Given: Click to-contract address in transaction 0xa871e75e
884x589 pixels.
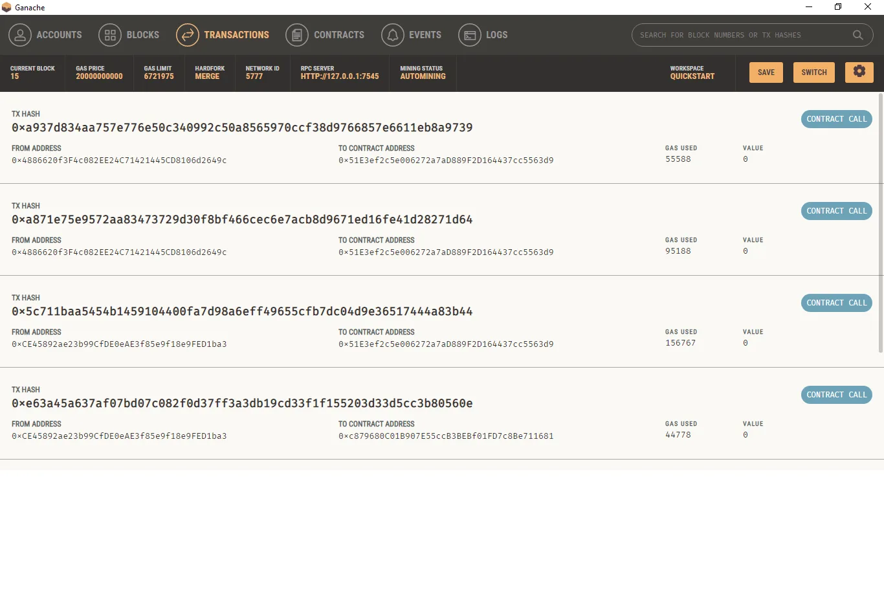Looking at the screenshot, I should point(446,252).
